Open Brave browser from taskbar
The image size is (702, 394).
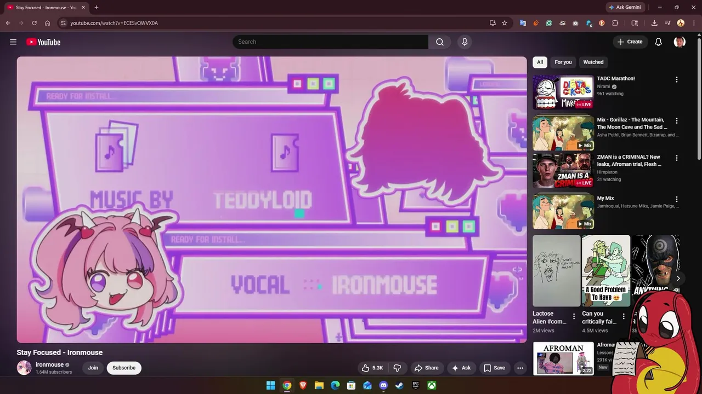click(303, 385)
